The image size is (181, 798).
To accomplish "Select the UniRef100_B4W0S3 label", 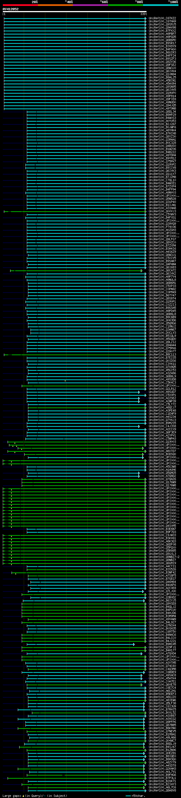I will (x=162, y=118).
